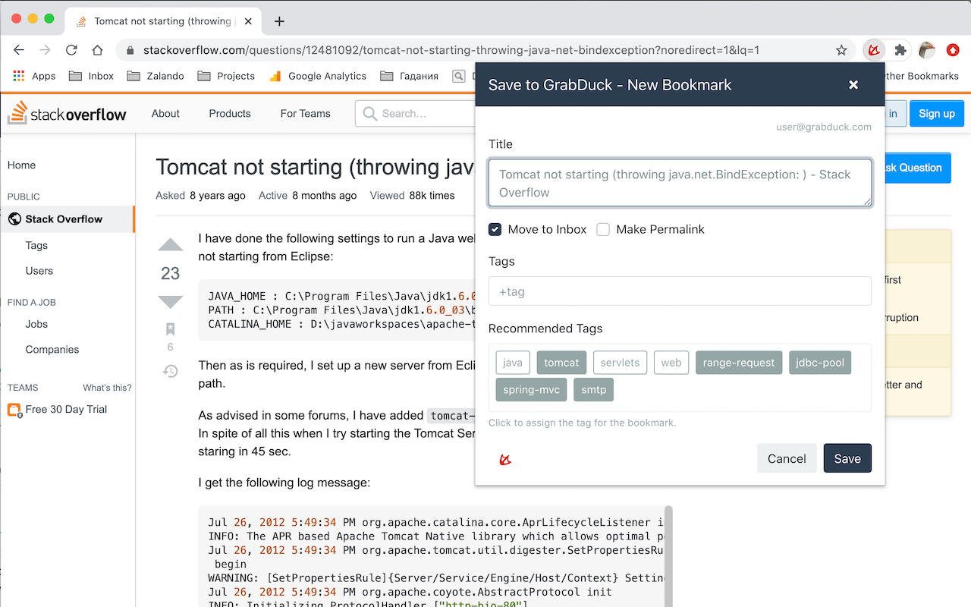Click the GrabDuck extension icon in toolbar
The height and width of the screenshot is (607, 971).
[874, 50]
